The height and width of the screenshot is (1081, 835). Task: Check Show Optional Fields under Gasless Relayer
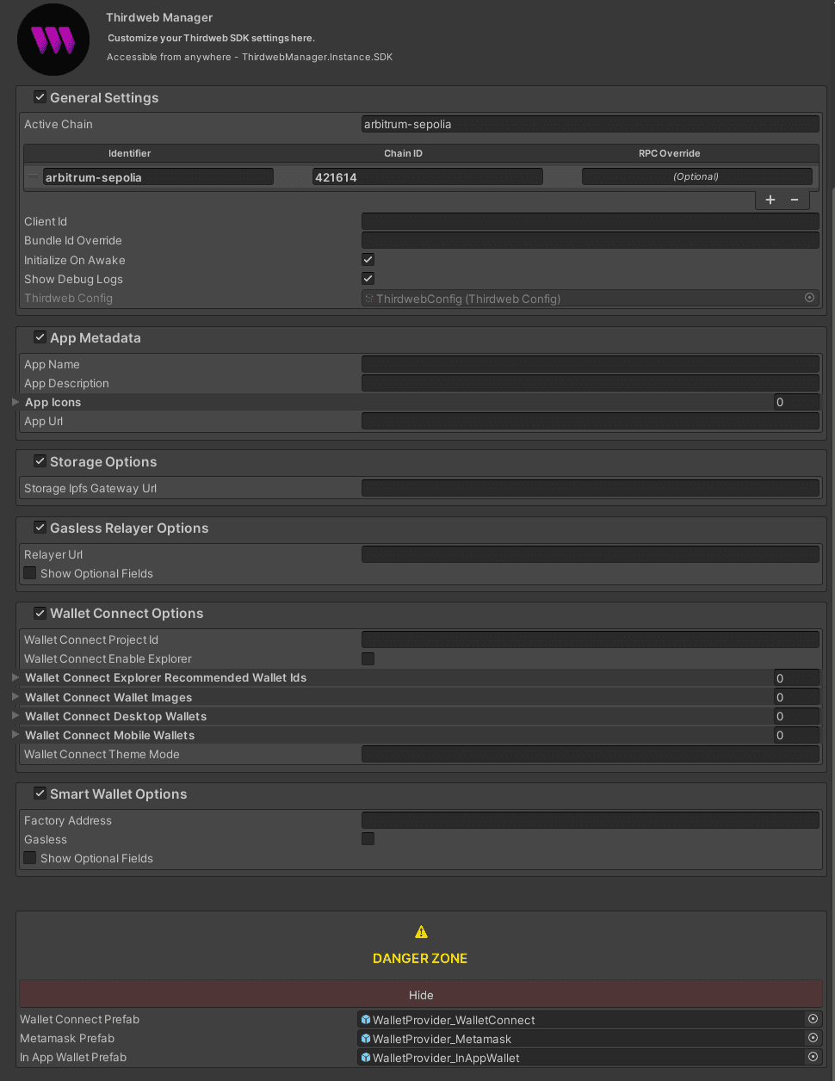[x=30, y=573]
